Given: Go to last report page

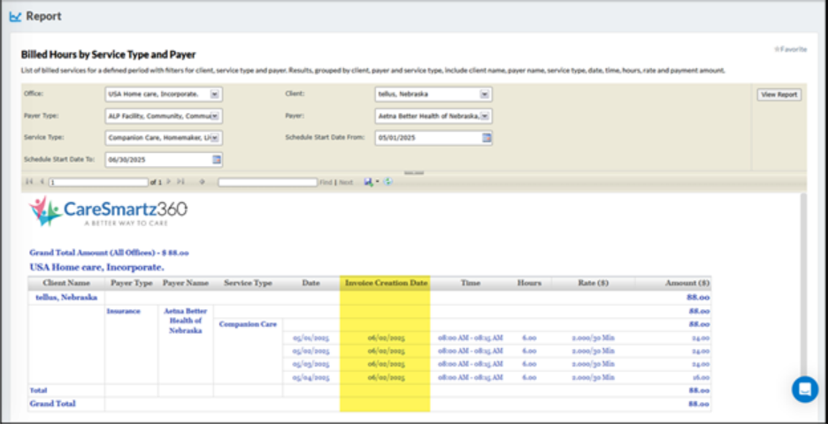Looking at the screenshot, I should [180, 182].
